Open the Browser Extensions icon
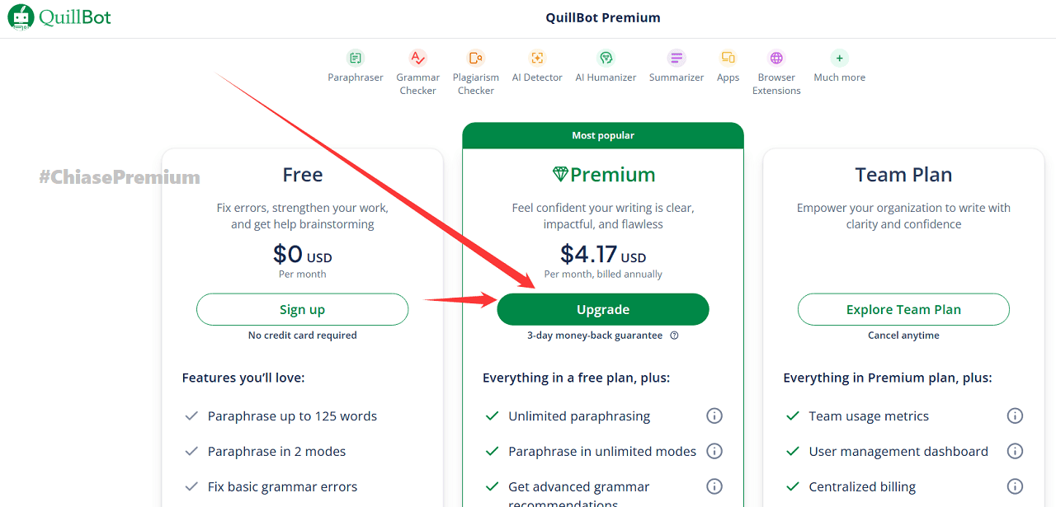This screenshot has height=507, width=1056. [775, 58]
